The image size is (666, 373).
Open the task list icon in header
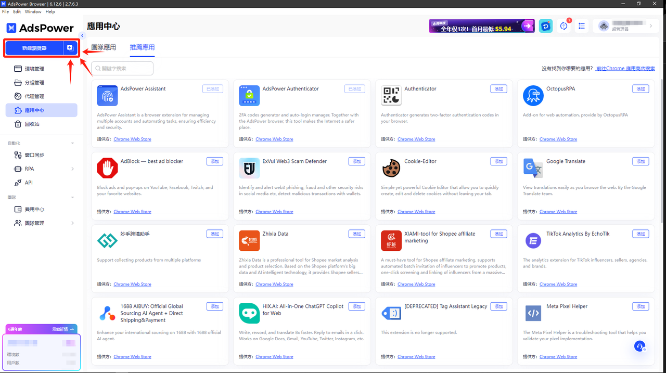(x=582, y=26)
